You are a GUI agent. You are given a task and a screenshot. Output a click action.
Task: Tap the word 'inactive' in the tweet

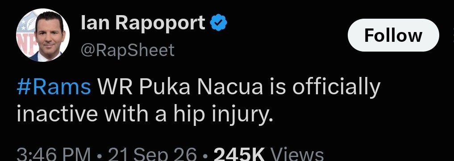[57, 115]
